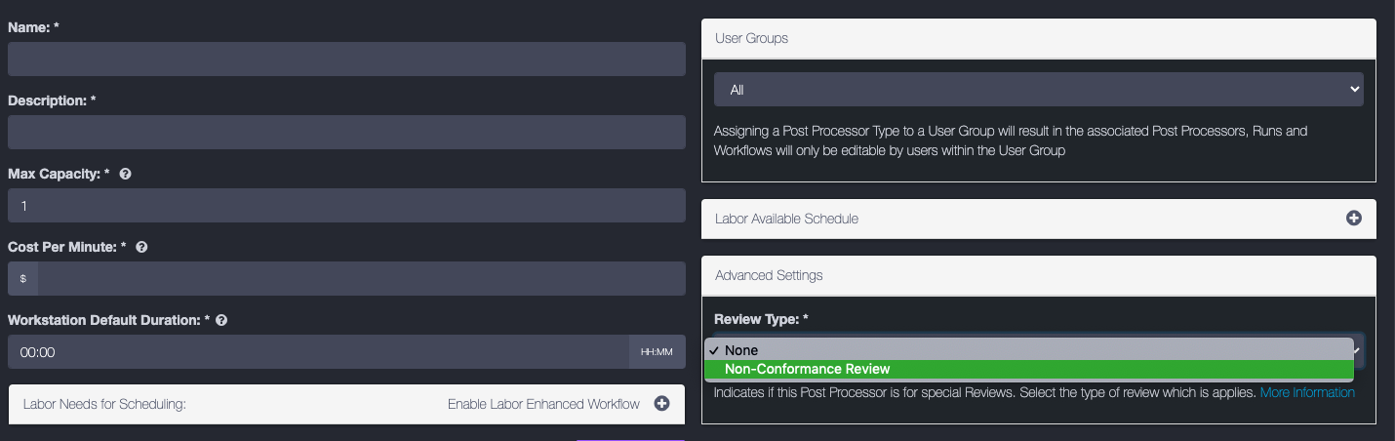Click the Cost Per Minute input box
The image size is (1395, 441).
[x=361, y=279]
